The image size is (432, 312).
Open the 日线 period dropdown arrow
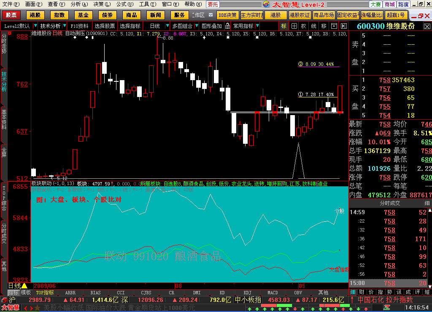167,26
